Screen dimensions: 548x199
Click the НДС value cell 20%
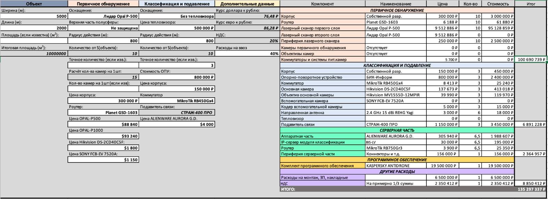click(247, 41)
